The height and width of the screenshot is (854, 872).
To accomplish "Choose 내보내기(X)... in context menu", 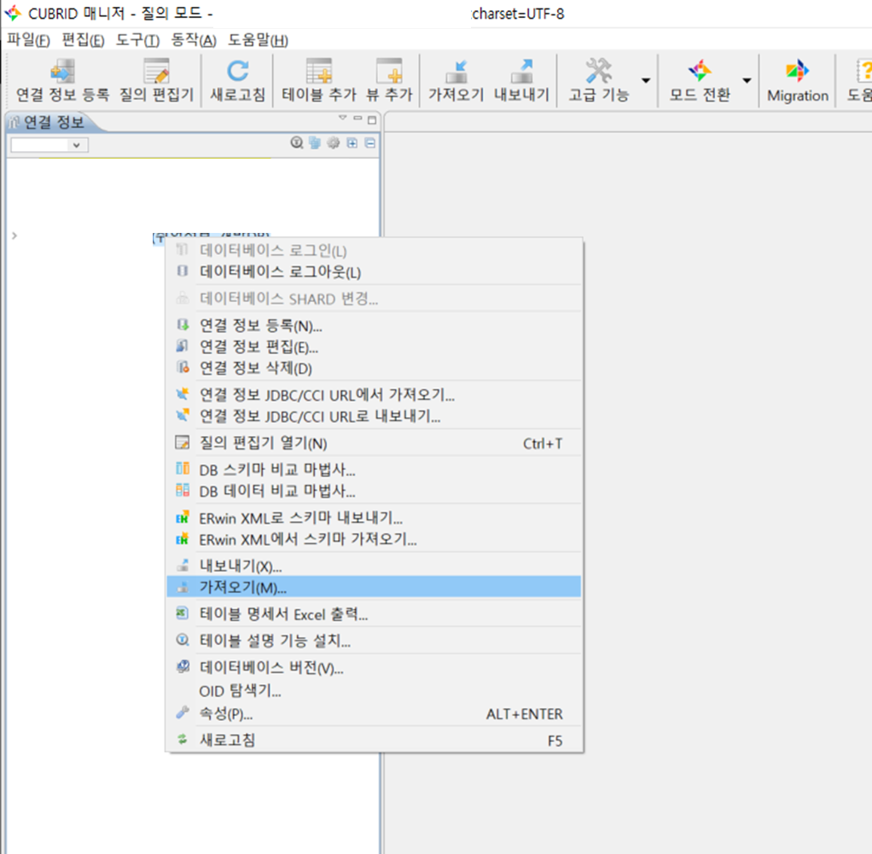I will (374, 566).
